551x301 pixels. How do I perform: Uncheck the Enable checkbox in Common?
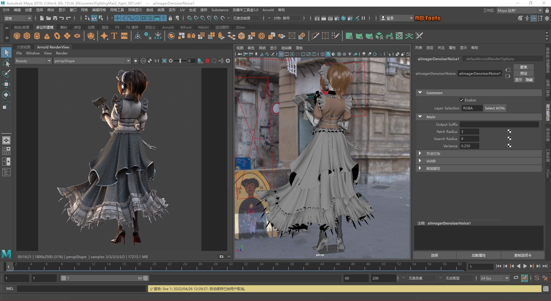pyautogui.click(x=461, y=100)
